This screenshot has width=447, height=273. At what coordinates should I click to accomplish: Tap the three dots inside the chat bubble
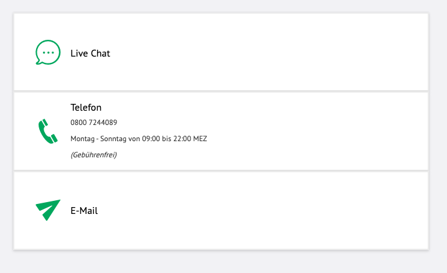click(48, 52)
